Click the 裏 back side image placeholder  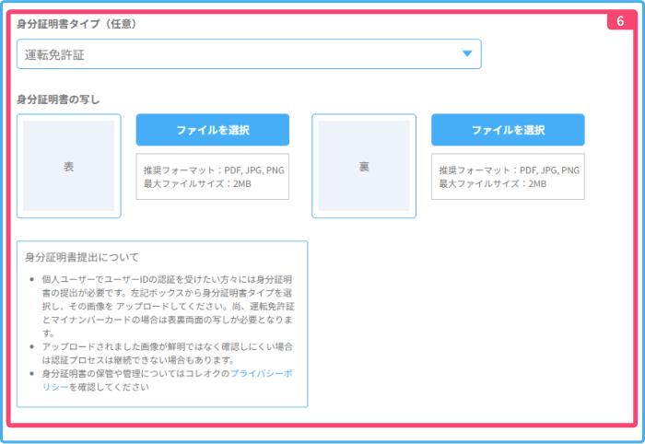click(364, 166)
